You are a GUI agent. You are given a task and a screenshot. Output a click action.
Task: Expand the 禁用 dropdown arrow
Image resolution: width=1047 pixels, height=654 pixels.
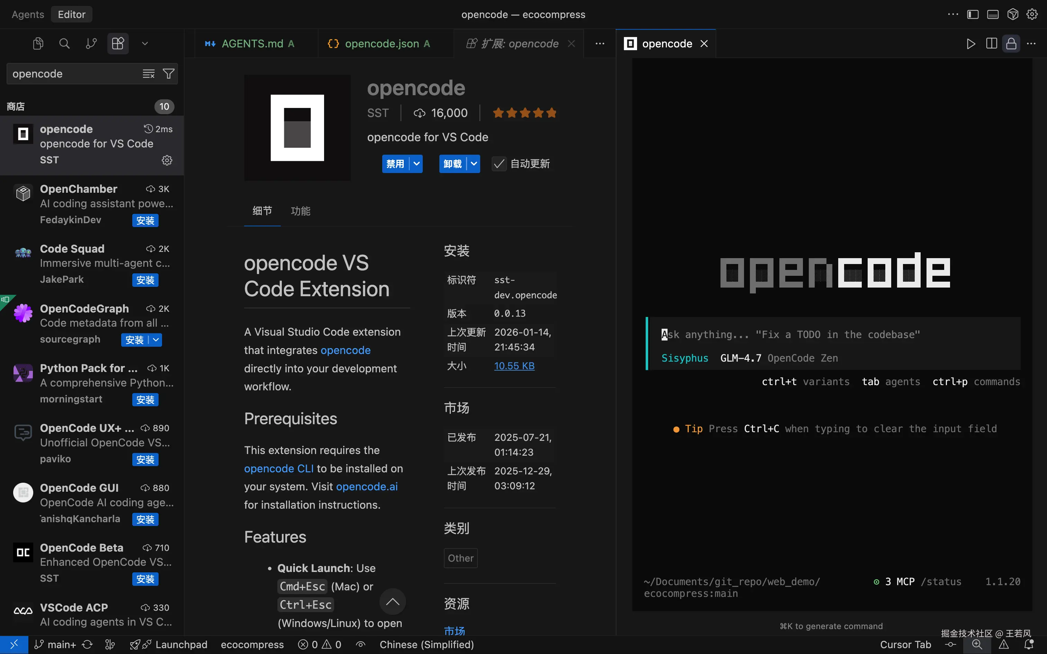coord(417,164)
